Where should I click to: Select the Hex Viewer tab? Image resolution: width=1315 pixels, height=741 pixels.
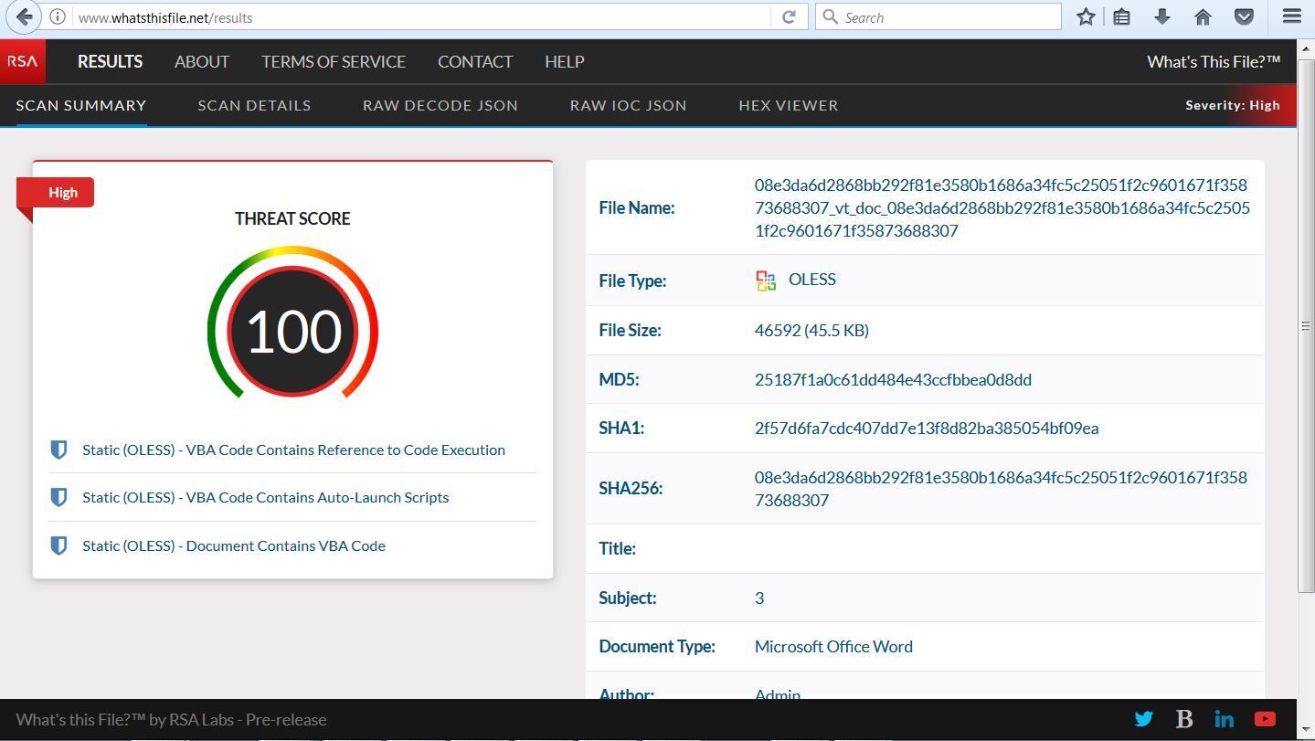click(788, 105)
